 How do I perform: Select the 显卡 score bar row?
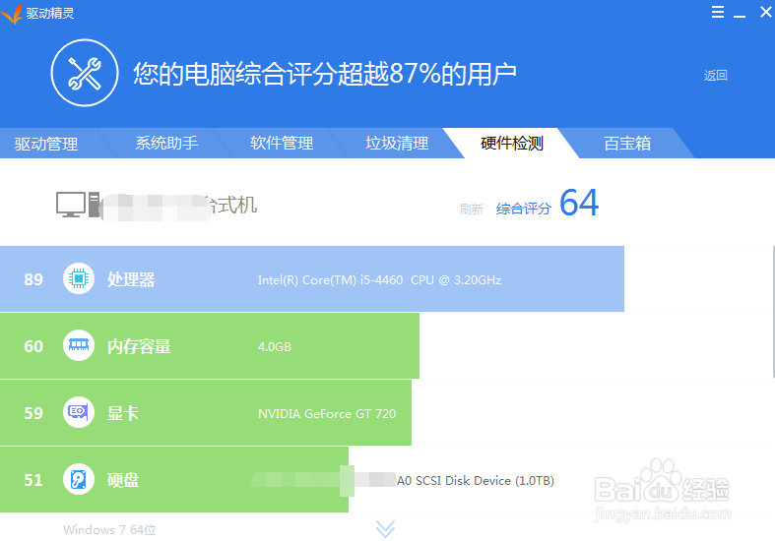pos(206,413)
